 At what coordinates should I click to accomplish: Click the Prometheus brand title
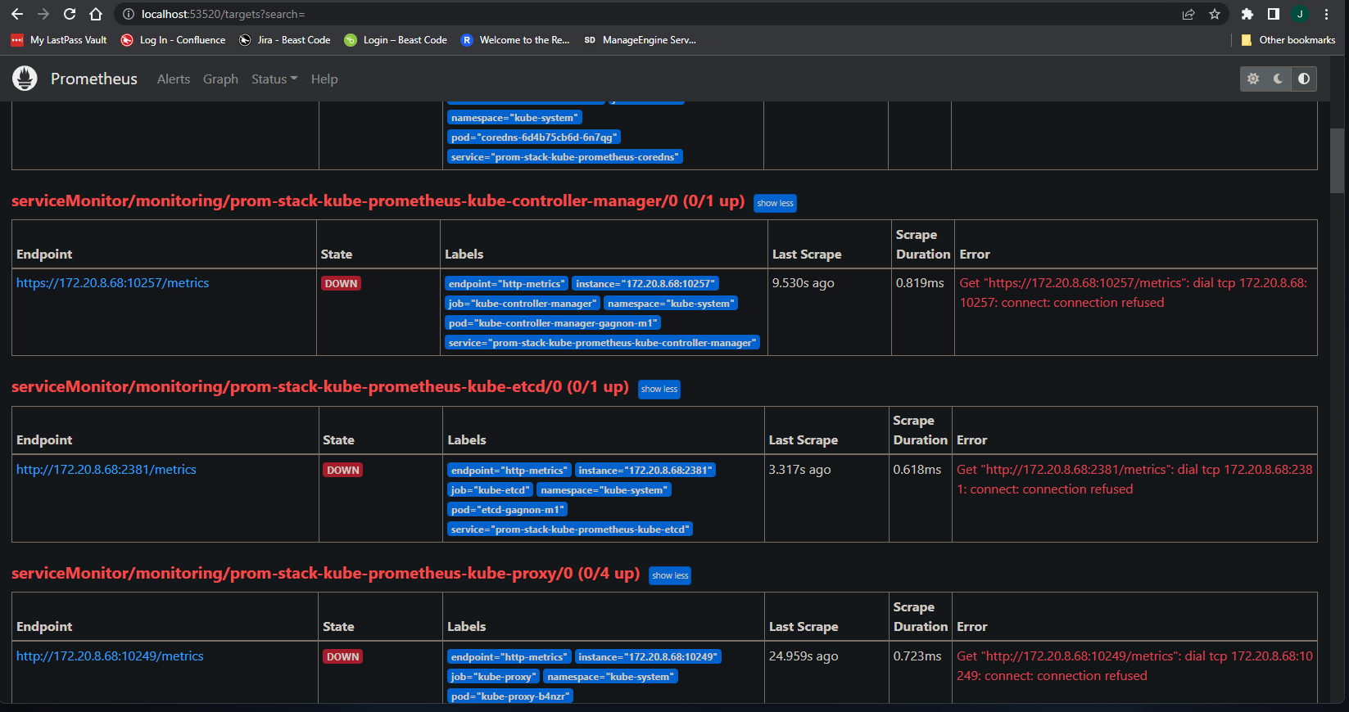94,79
